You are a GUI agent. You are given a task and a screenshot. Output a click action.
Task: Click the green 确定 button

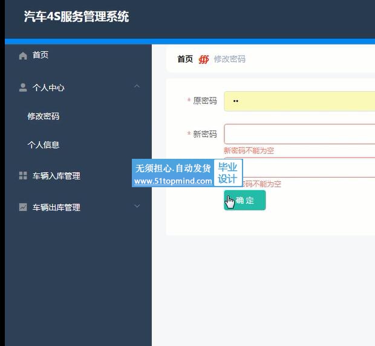pos(245,200)
